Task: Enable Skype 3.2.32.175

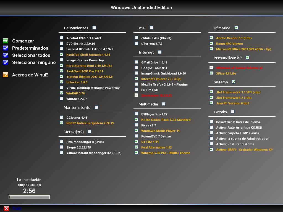Action: pos(61,147)
